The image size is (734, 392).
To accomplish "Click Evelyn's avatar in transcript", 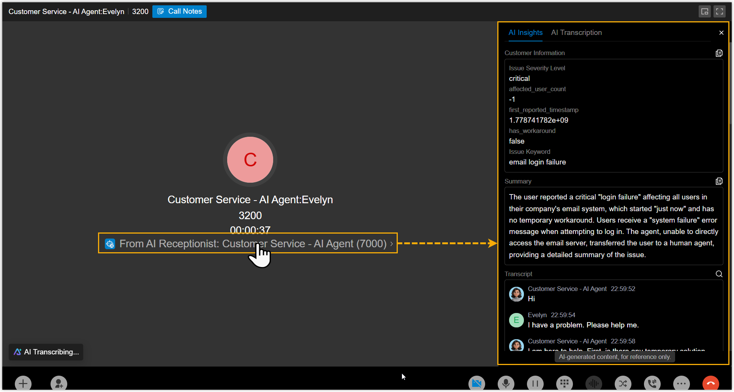I will click(x=516, y=320).
